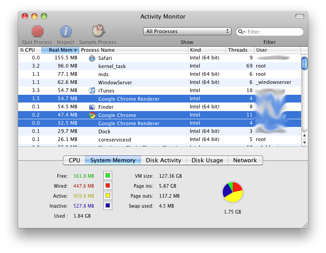Select the iTunes process row
Screen dimensions: 326x253
point(159,90)
